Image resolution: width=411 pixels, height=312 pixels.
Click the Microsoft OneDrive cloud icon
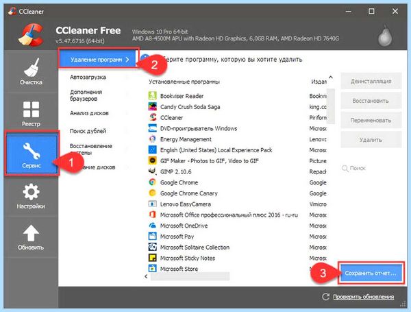tap(152, 226)
